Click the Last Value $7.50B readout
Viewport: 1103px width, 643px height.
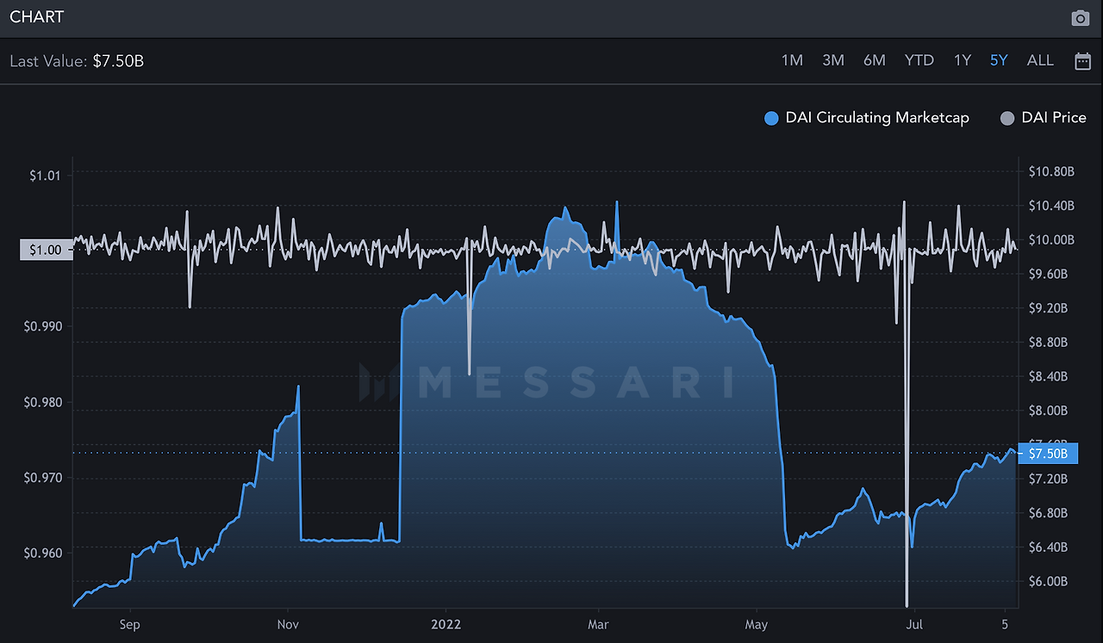pos(77,61)
